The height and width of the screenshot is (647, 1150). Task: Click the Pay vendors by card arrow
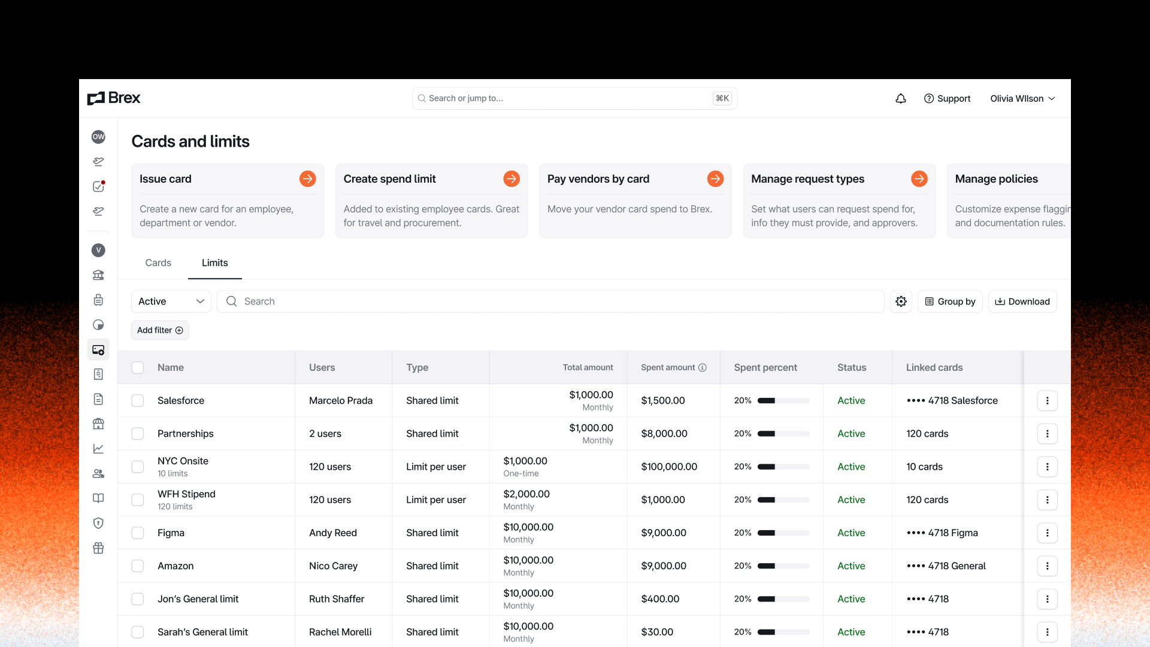715,179
